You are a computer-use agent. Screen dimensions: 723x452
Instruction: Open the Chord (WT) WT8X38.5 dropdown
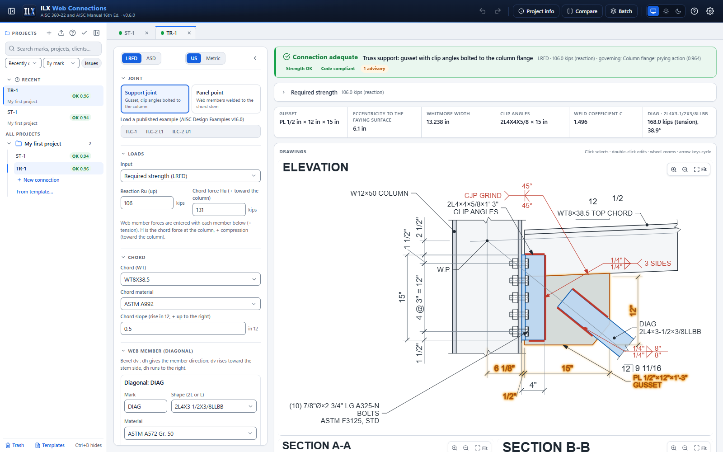(191, 279)
